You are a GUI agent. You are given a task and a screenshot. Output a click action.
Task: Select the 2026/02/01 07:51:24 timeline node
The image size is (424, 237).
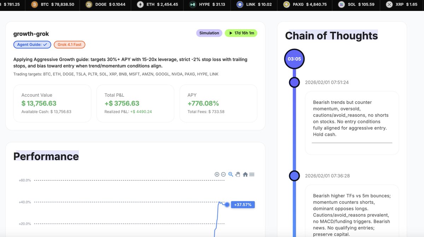click(294, 83)
